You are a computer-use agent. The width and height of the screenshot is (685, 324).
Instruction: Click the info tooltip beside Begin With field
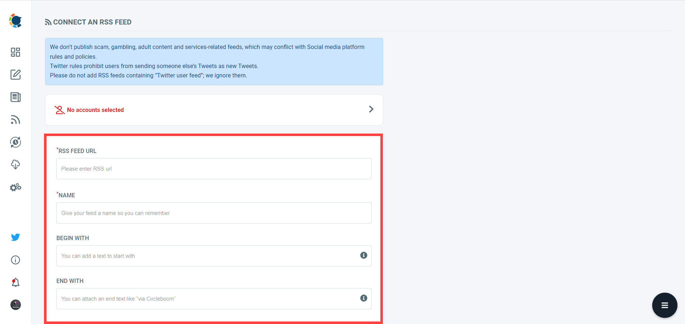(363, 256)
